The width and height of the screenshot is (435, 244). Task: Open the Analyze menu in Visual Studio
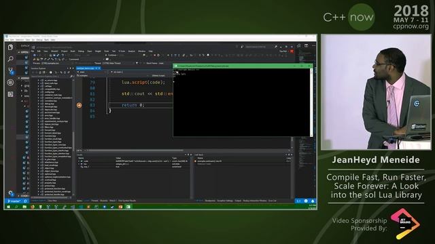131,52
